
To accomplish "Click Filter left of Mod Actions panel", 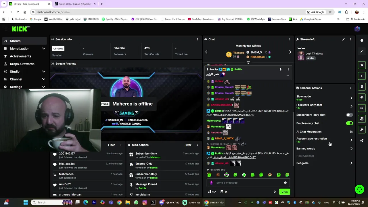I will (111, 145).
